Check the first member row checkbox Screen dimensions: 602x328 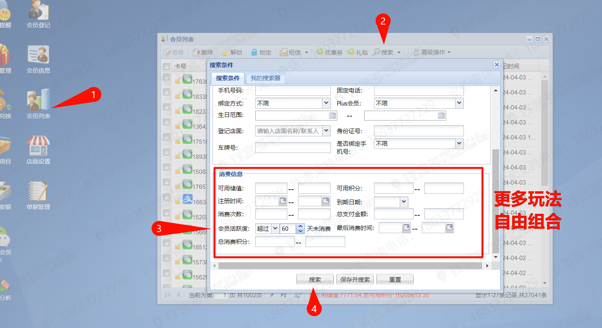coord(167,77)
